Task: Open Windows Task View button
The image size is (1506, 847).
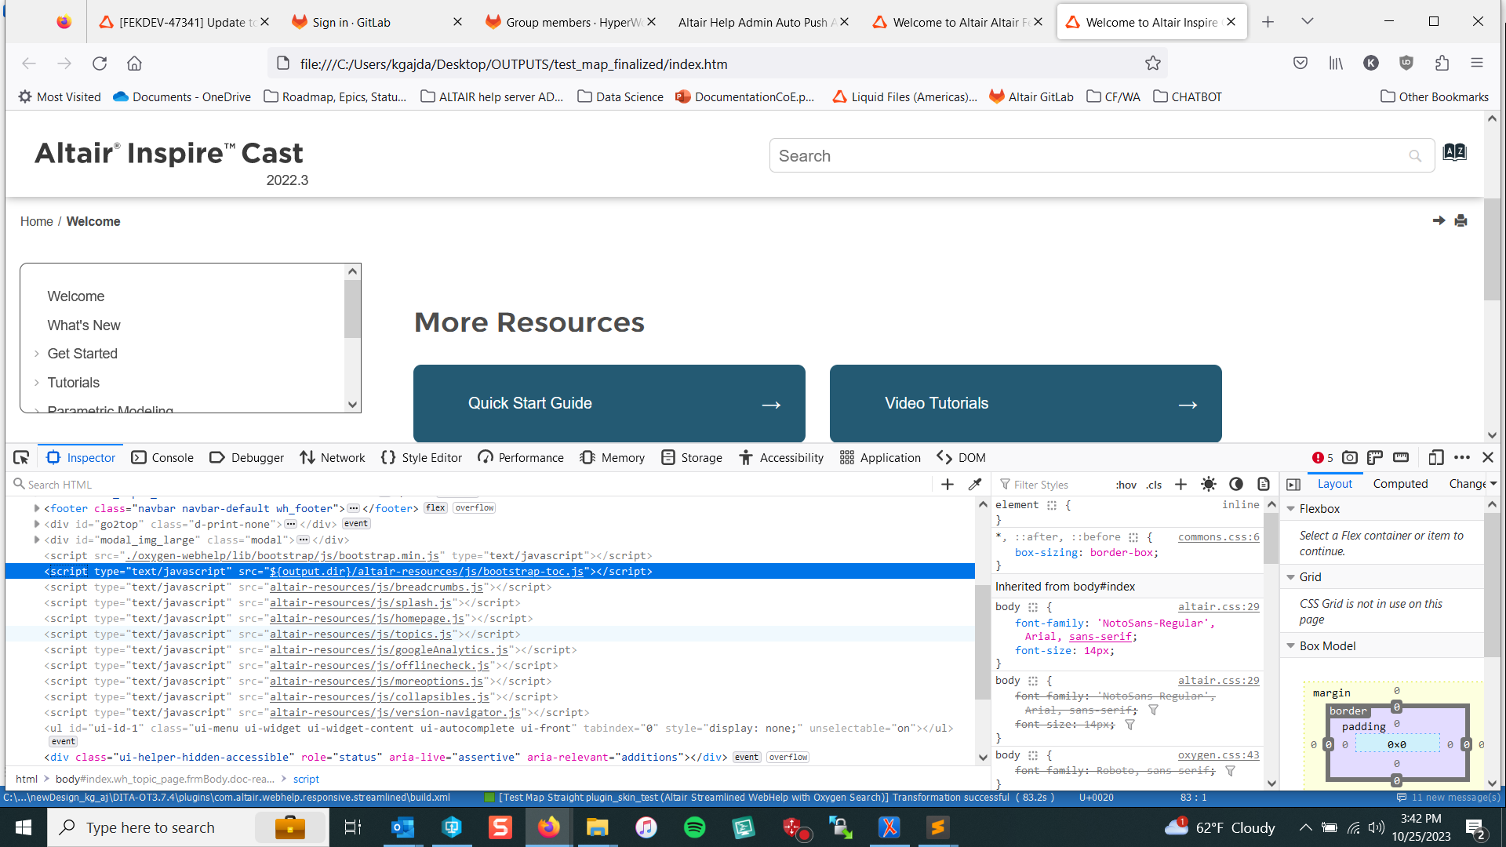Action: click(353, 827)
